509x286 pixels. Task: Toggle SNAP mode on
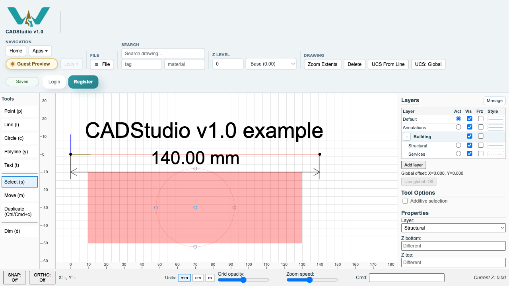(x=15, y=277)
